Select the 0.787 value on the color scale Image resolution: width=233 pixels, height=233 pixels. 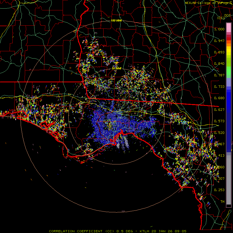click(219, 75)
